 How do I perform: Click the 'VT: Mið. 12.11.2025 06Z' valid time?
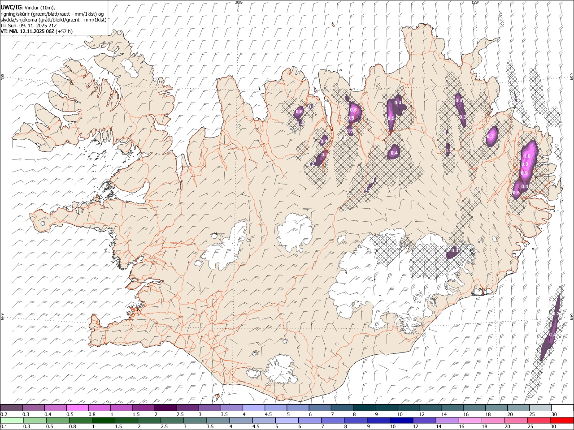27,31
